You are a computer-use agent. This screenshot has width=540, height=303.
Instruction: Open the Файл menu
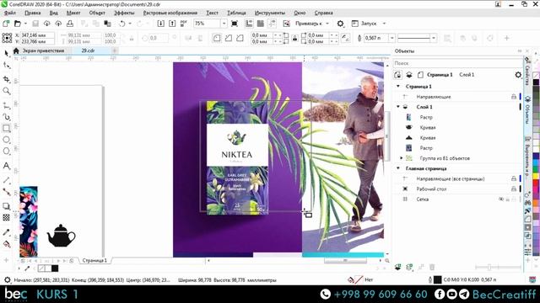point(9,13)
